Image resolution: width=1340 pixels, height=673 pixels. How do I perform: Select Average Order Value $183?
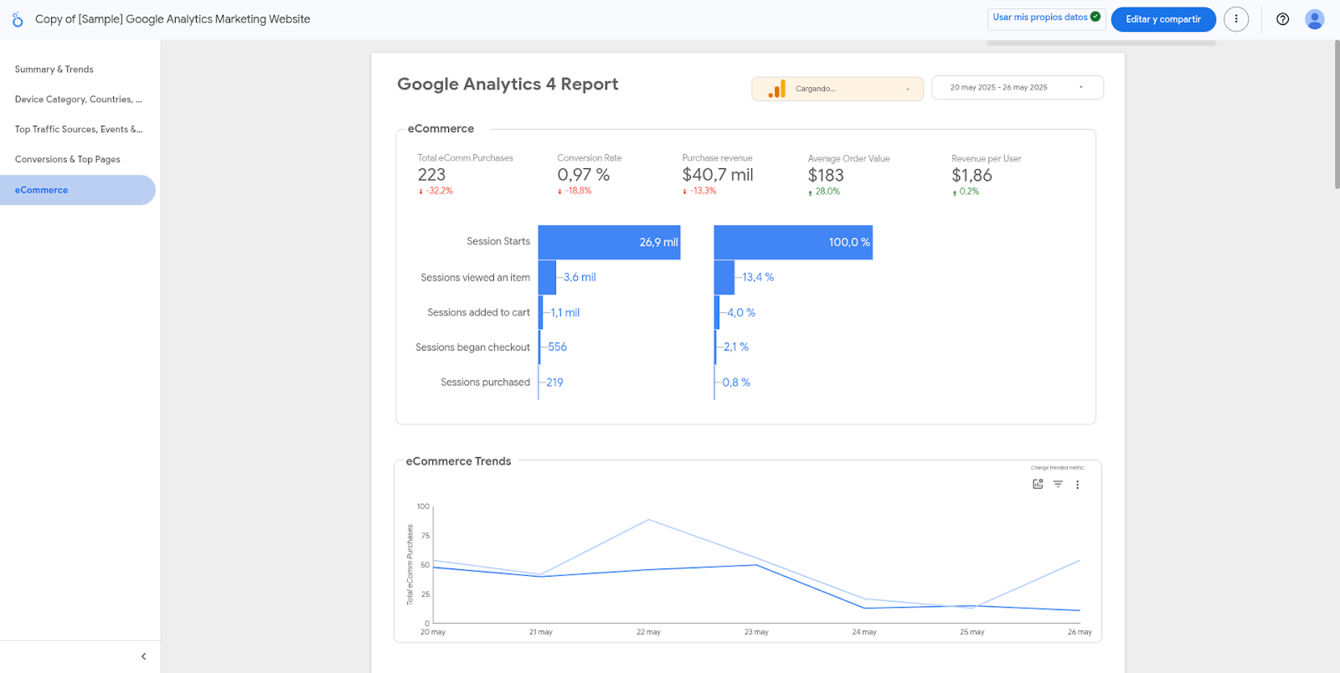(826, 176)
